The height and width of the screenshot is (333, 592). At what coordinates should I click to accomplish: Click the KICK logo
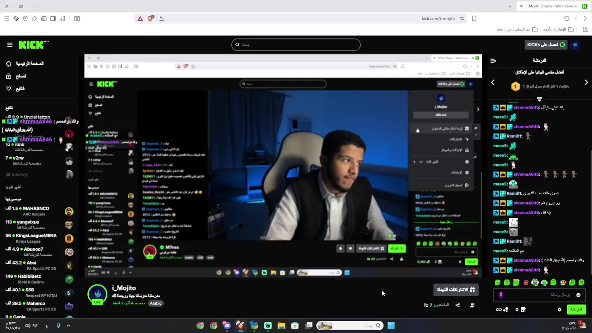pos(34,45)
